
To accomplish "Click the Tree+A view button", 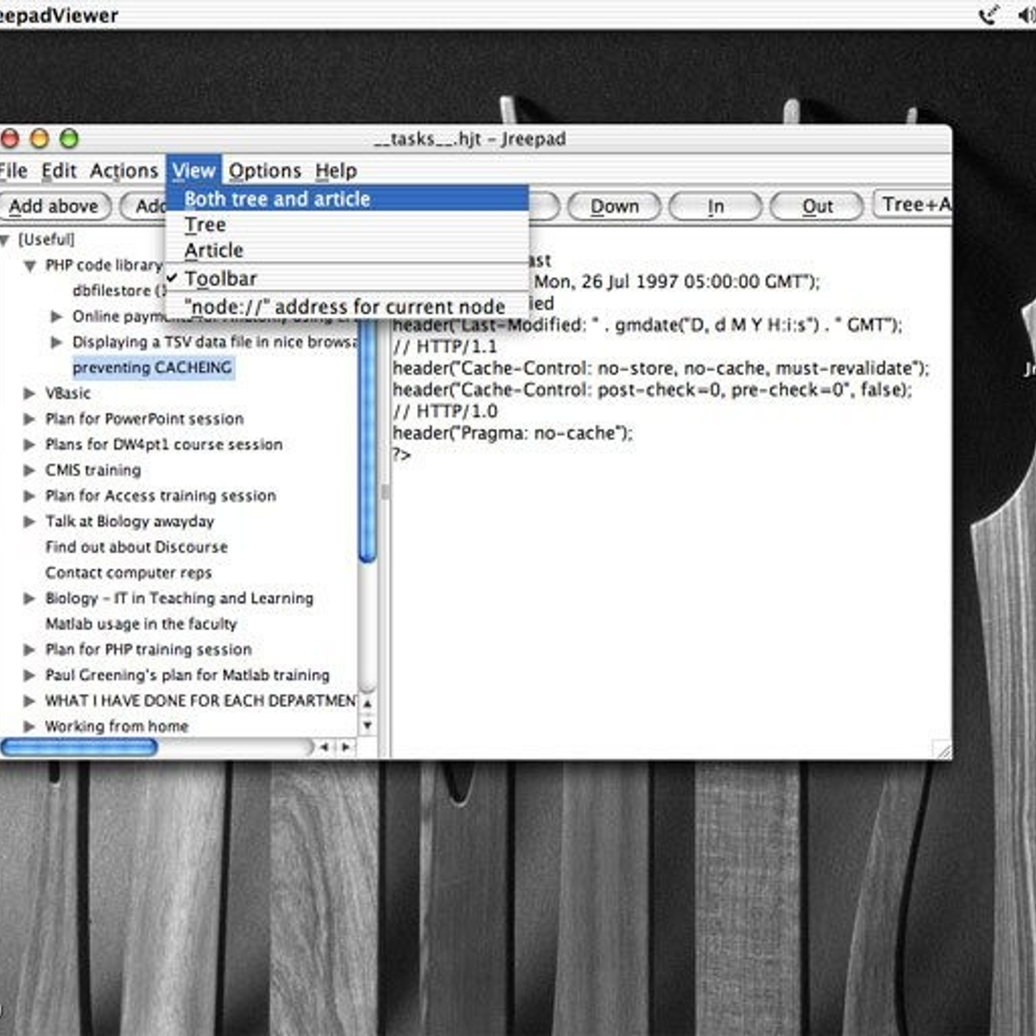I will click(x=913, y=205).
